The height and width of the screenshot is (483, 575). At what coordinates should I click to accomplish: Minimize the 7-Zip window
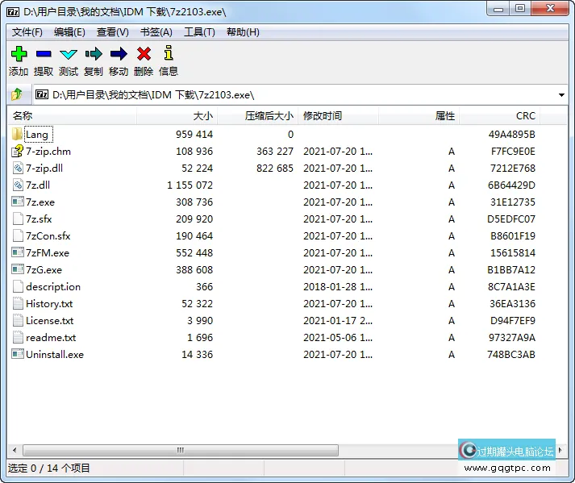pyautogui.click(x=498, y=9)
